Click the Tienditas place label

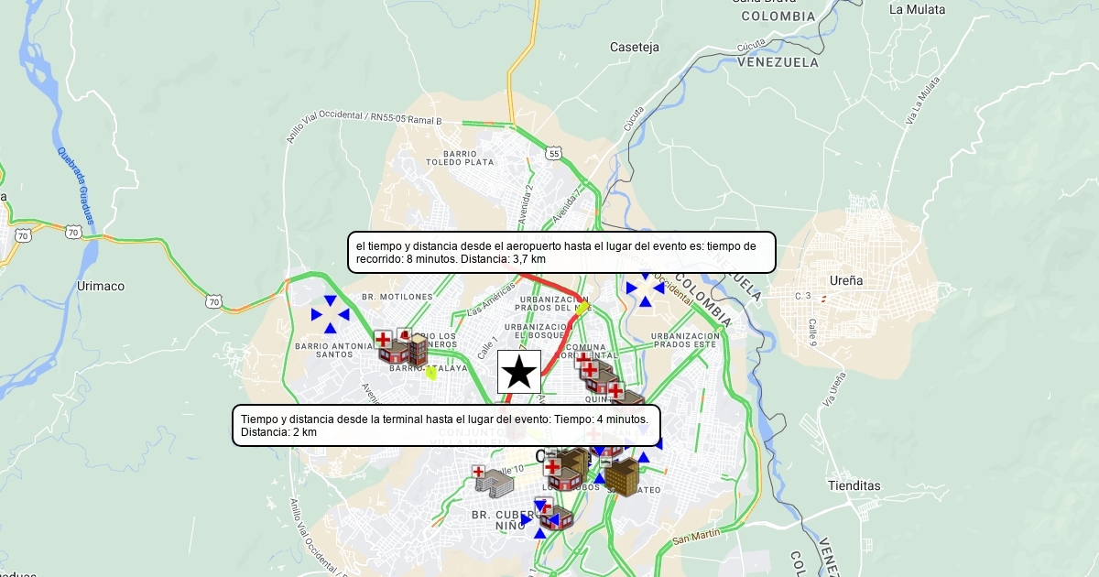tap(853, 485)
